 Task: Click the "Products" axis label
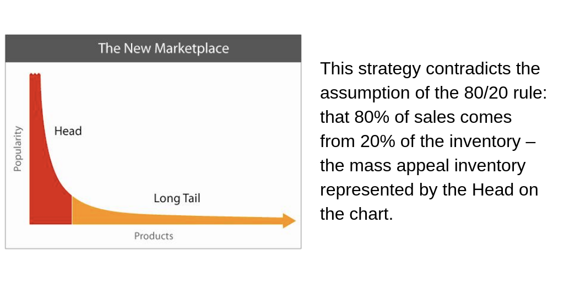(154, 236)
